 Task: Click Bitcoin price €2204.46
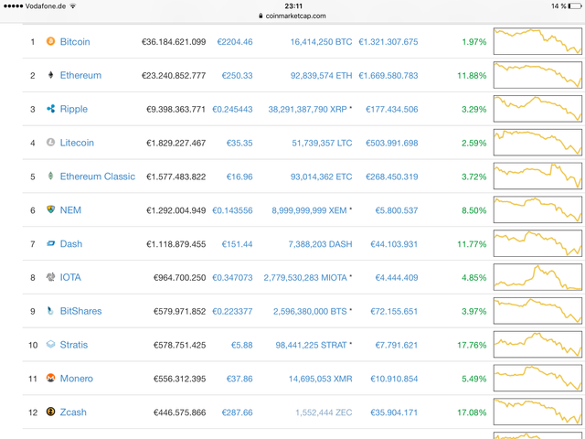pyautogui.click(x=235, y=42)
